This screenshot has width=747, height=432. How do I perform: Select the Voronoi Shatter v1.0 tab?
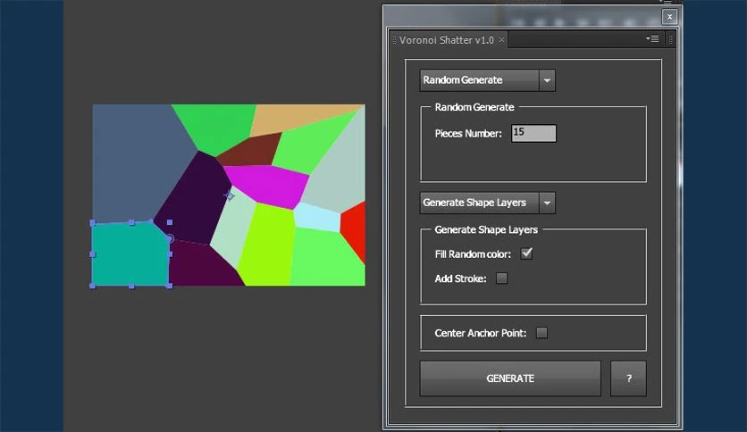point(447,40)
